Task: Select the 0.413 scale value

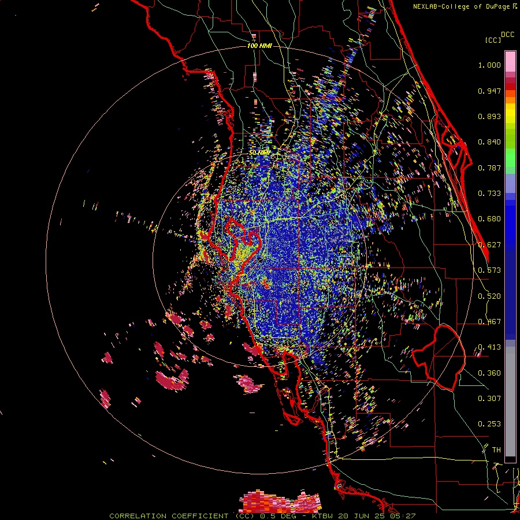Action: 489,347
